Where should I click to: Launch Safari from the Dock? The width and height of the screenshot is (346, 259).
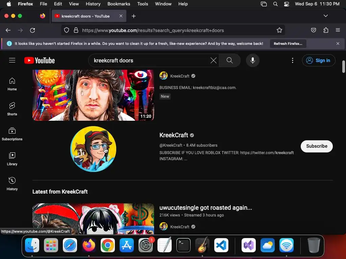click(70, 245)
